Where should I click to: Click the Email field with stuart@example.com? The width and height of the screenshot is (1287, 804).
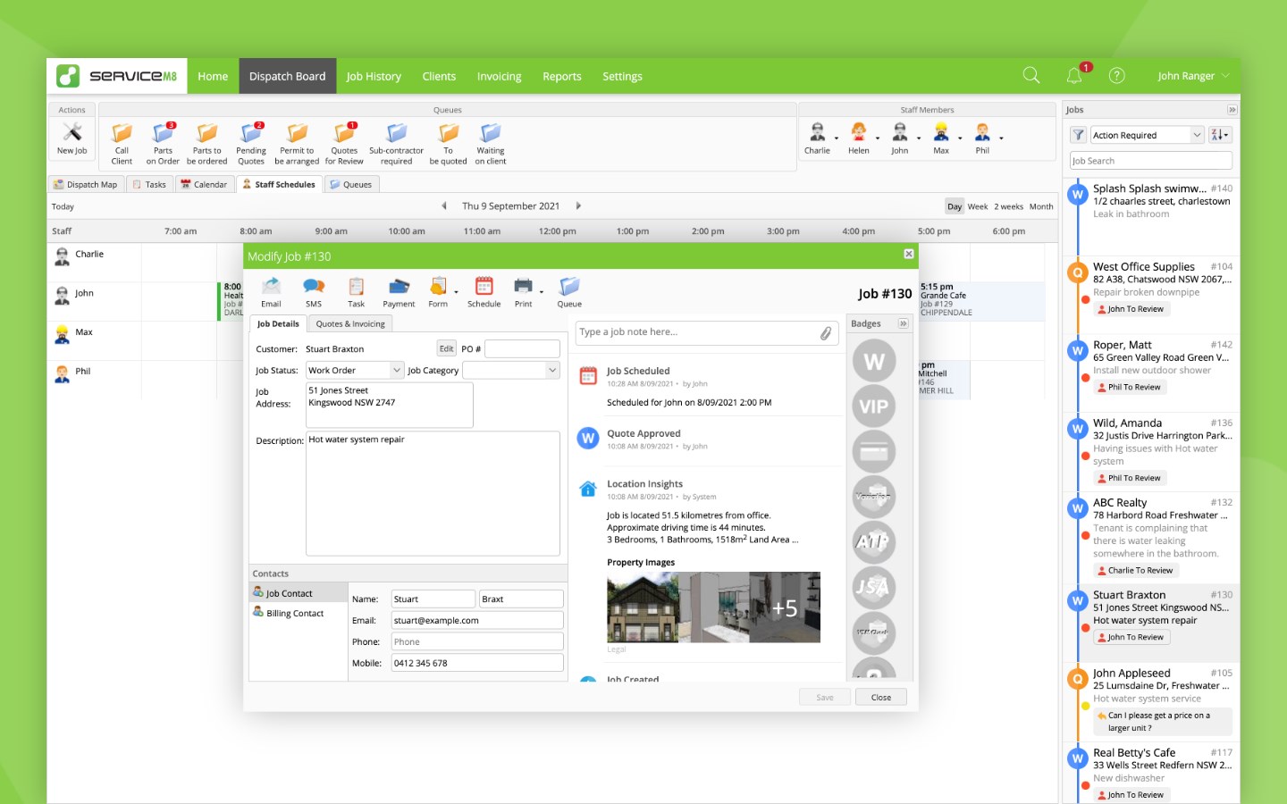477,620
